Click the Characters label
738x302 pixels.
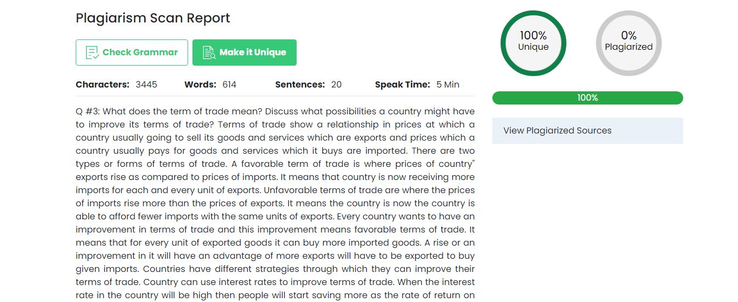(x=103, y=85)
